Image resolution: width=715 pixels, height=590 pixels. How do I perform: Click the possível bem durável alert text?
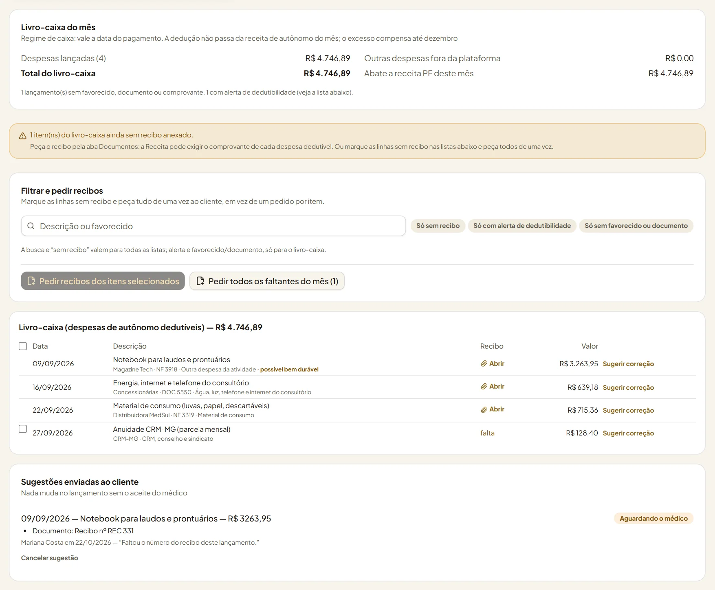(289, 369)
